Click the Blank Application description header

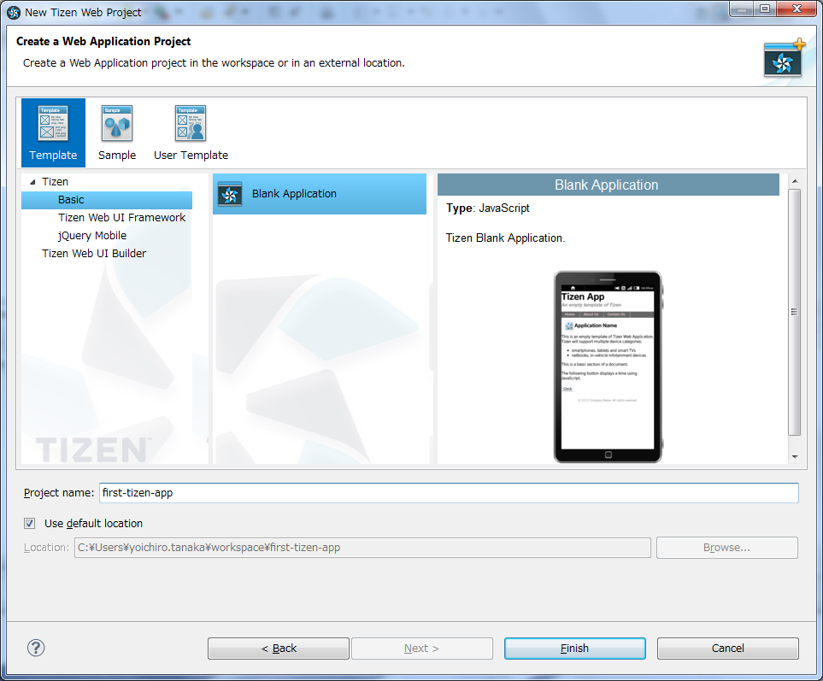(x=608, y=185)
